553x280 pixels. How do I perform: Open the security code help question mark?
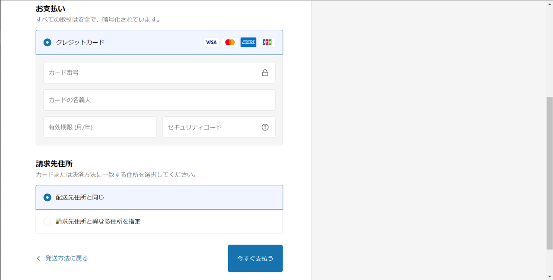point(265,127)
